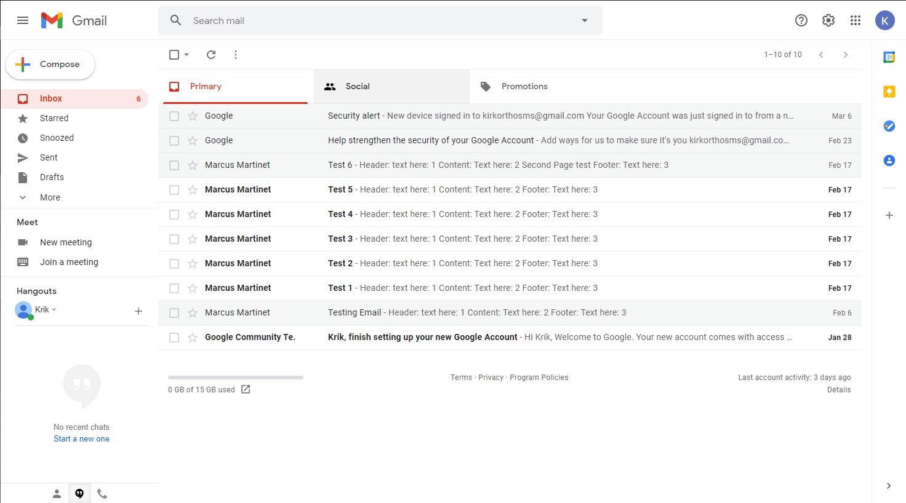Open the Support help icon

(801, 20)
